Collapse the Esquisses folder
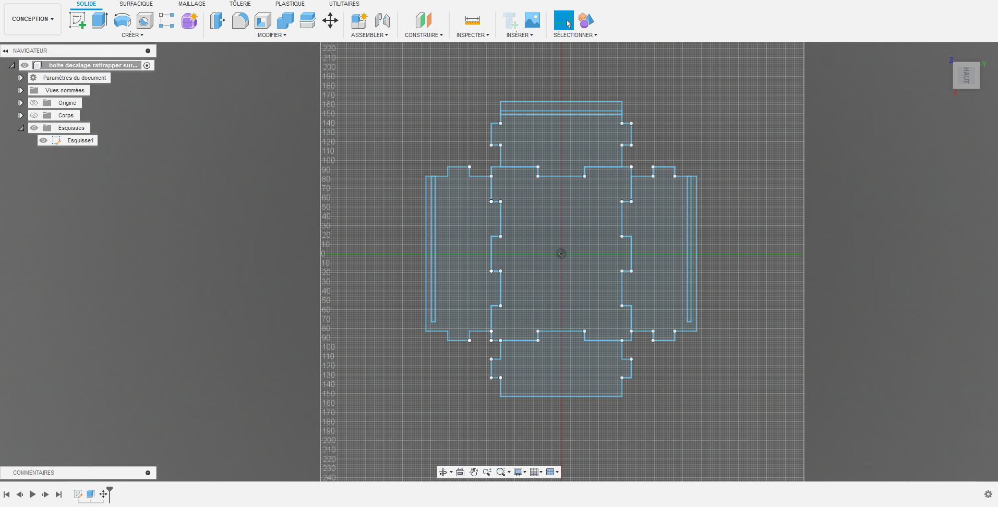 (x=21, y=128)
